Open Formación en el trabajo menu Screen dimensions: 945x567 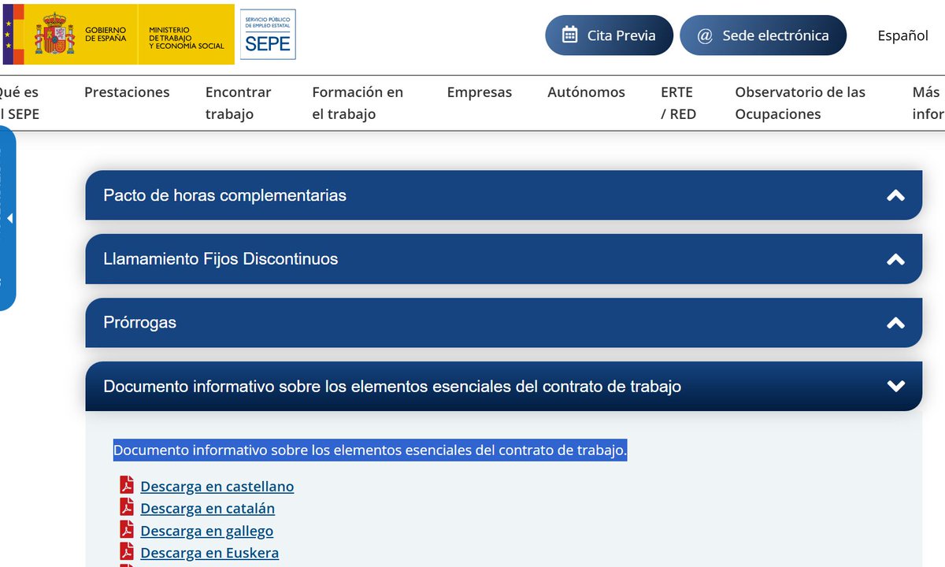point(358,103)
